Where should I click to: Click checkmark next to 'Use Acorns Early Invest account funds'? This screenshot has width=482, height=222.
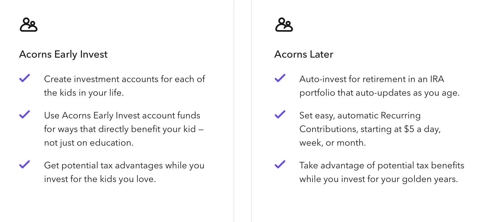[25, 114]
